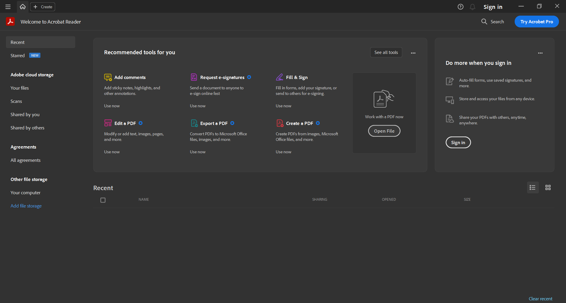Viewport: 566px width, 303px height.
Task: Clear the recent files list
Action: 540,299
